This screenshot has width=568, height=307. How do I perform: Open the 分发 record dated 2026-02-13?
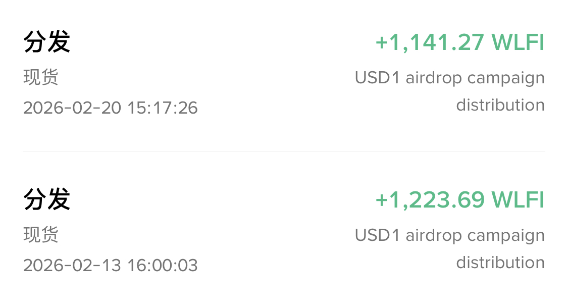pyautogui.click(x=46, y=199)
